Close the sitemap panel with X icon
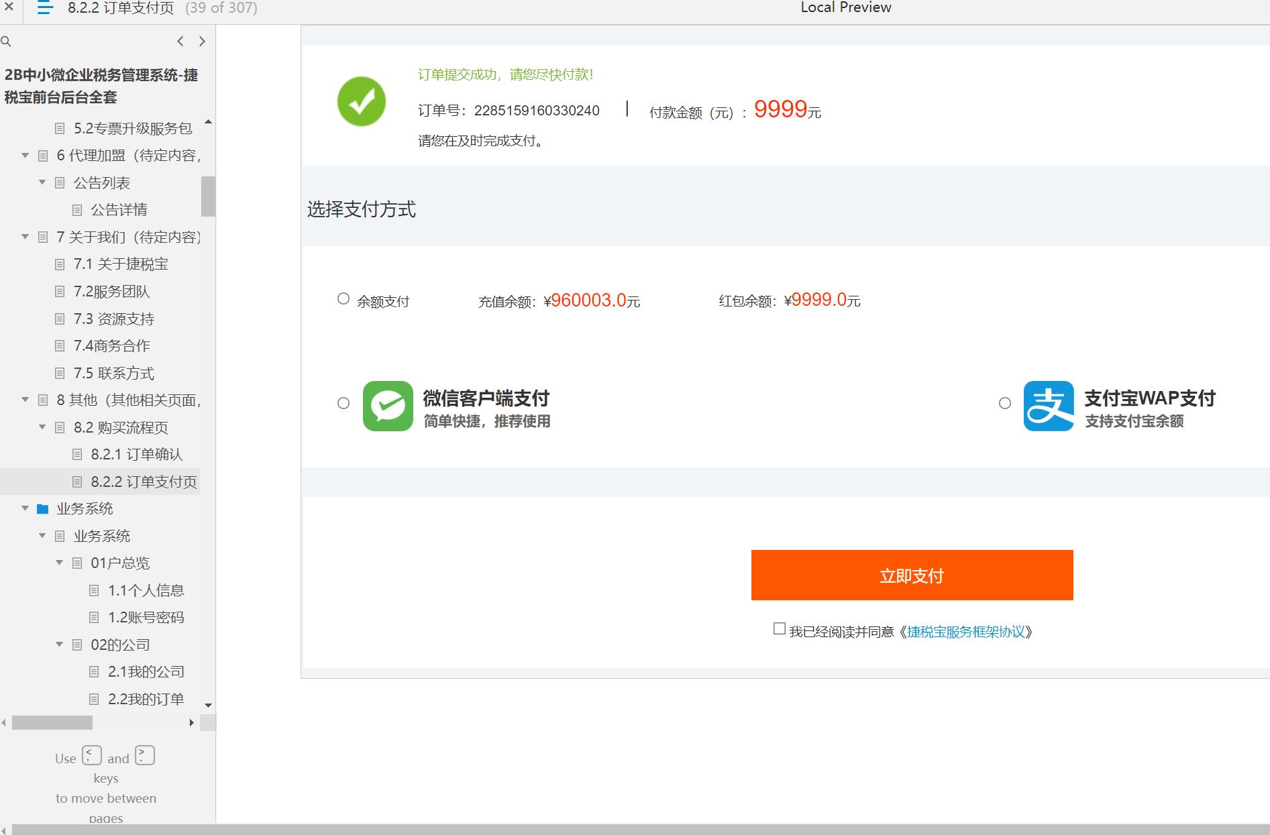This screenshot has height=835, width=1270. pos(9,7)
